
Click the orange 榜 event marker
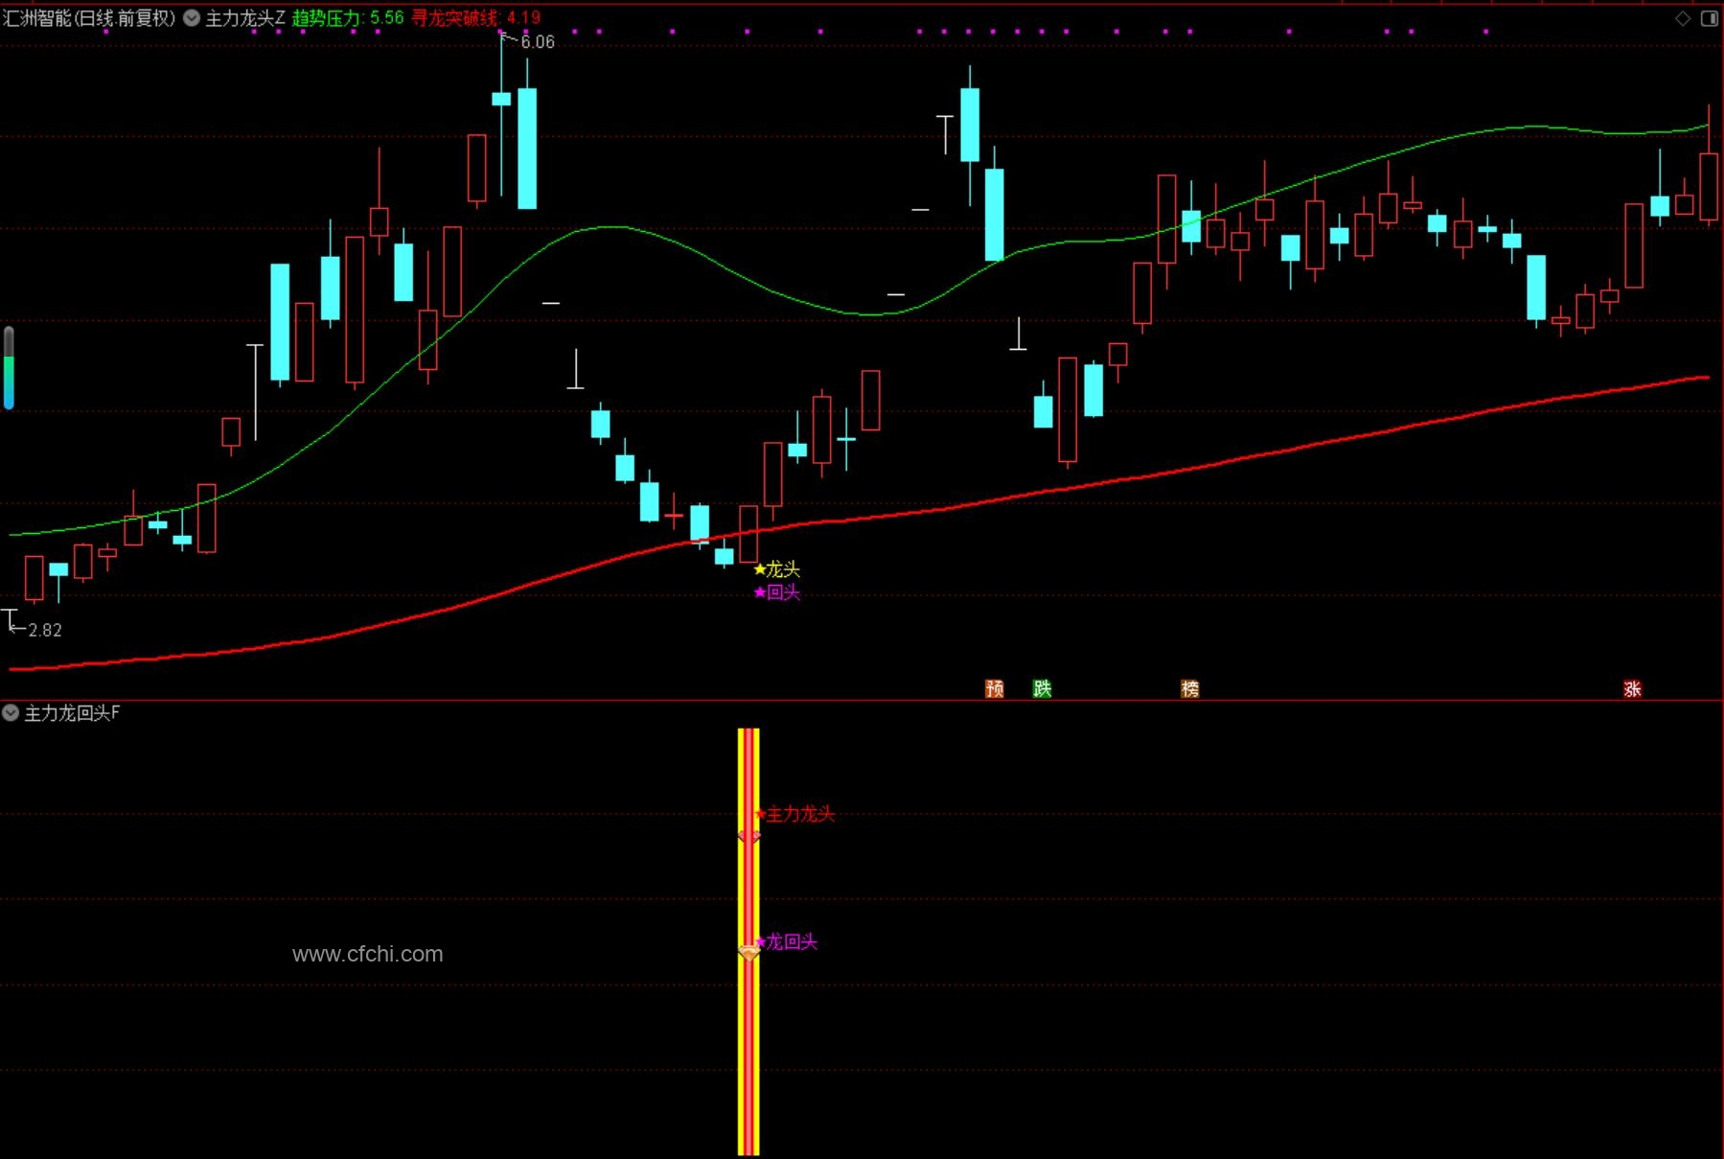pos(1190,688)
